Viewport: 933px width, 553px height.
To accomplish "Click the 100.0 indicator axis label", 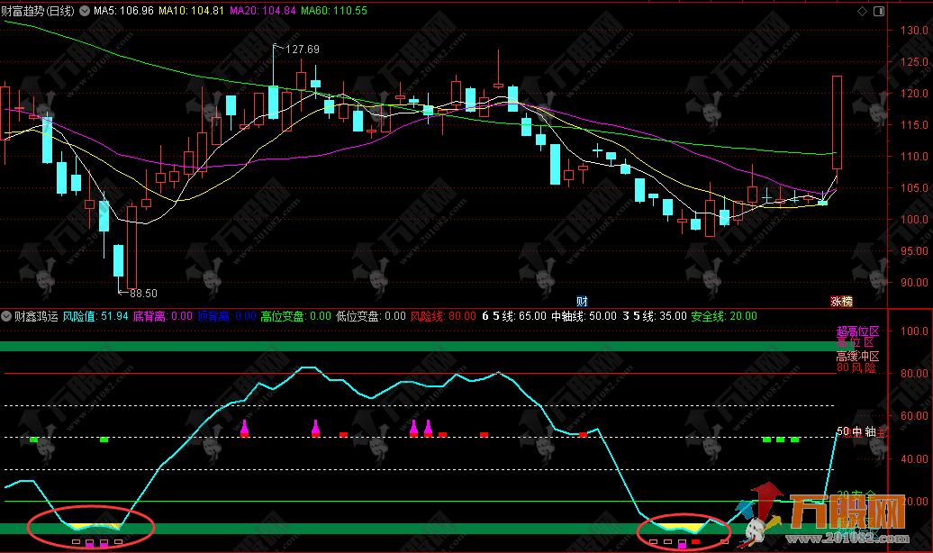I will [914, 331].
